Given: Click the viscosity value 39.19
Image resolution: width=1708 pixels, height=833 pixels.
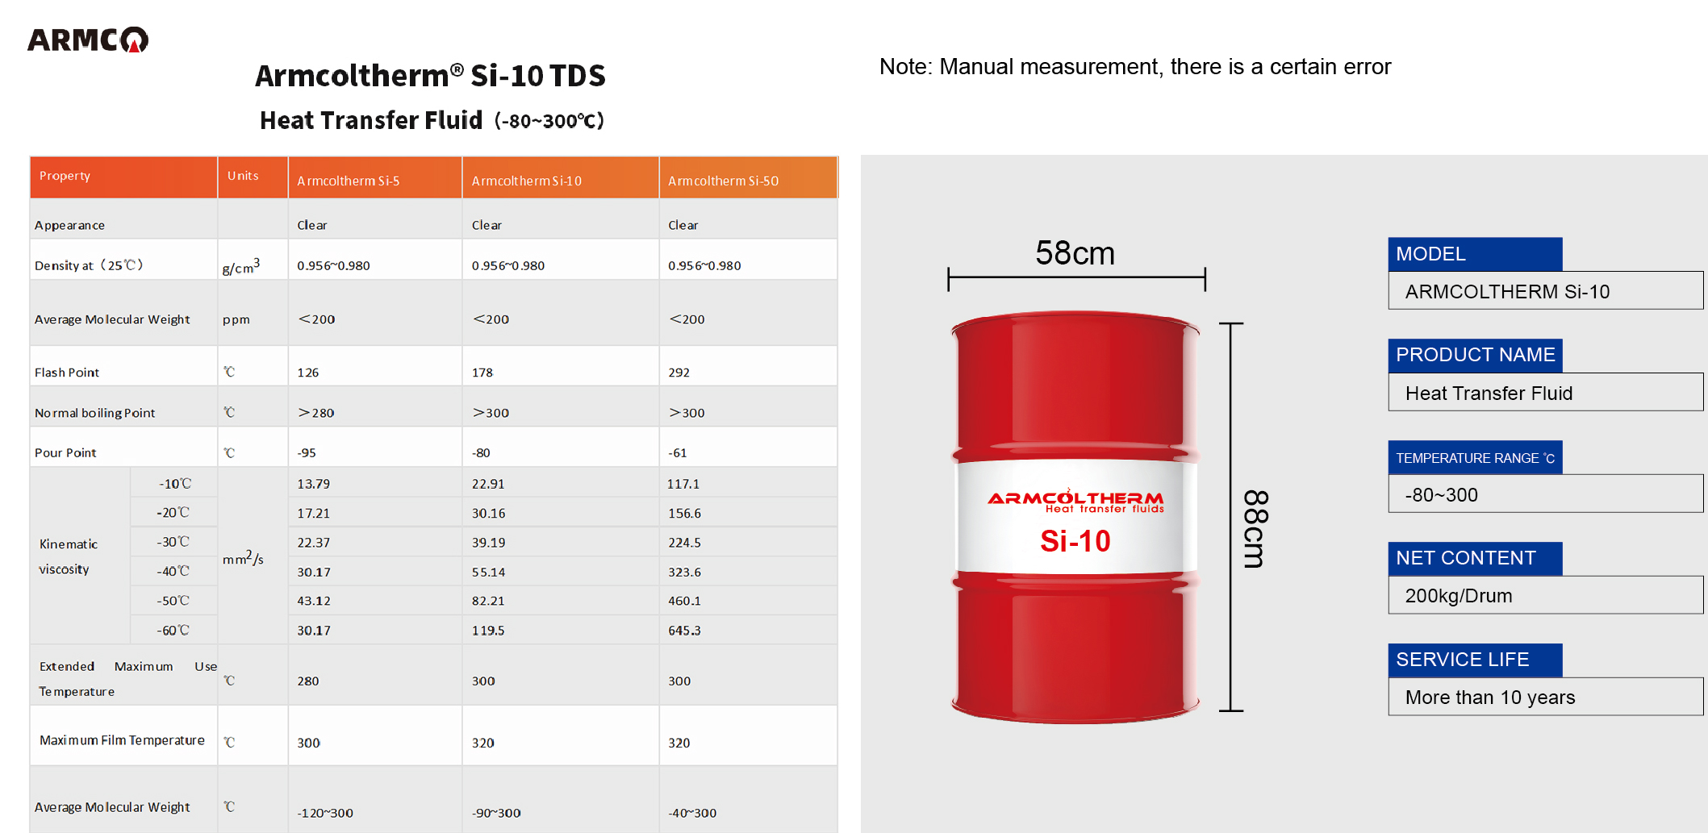Looking at the screenshot, I should coord(488,543).
